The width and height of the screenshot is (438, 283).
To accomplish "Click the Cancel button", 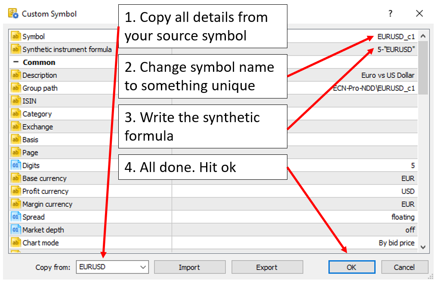I will tap(404, 267).
